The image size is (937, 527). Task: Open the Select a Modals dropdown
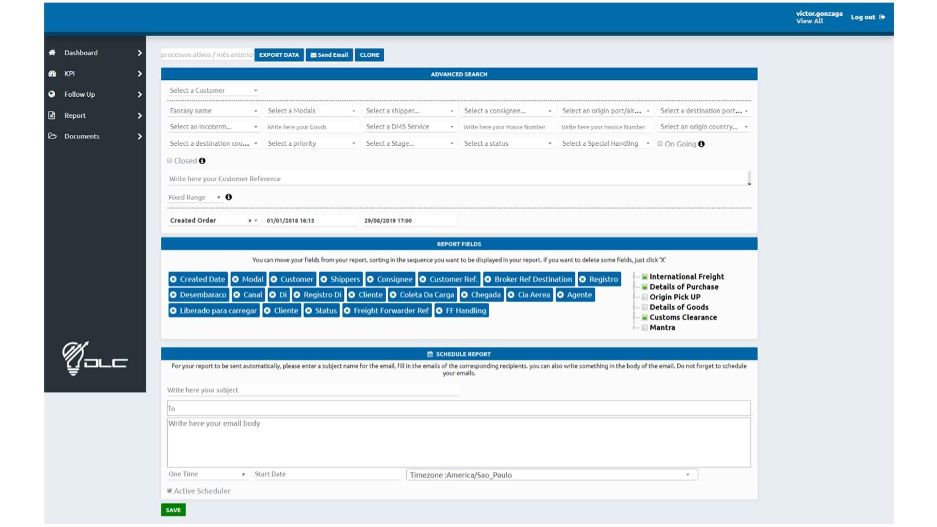click(x=311, y=111)
